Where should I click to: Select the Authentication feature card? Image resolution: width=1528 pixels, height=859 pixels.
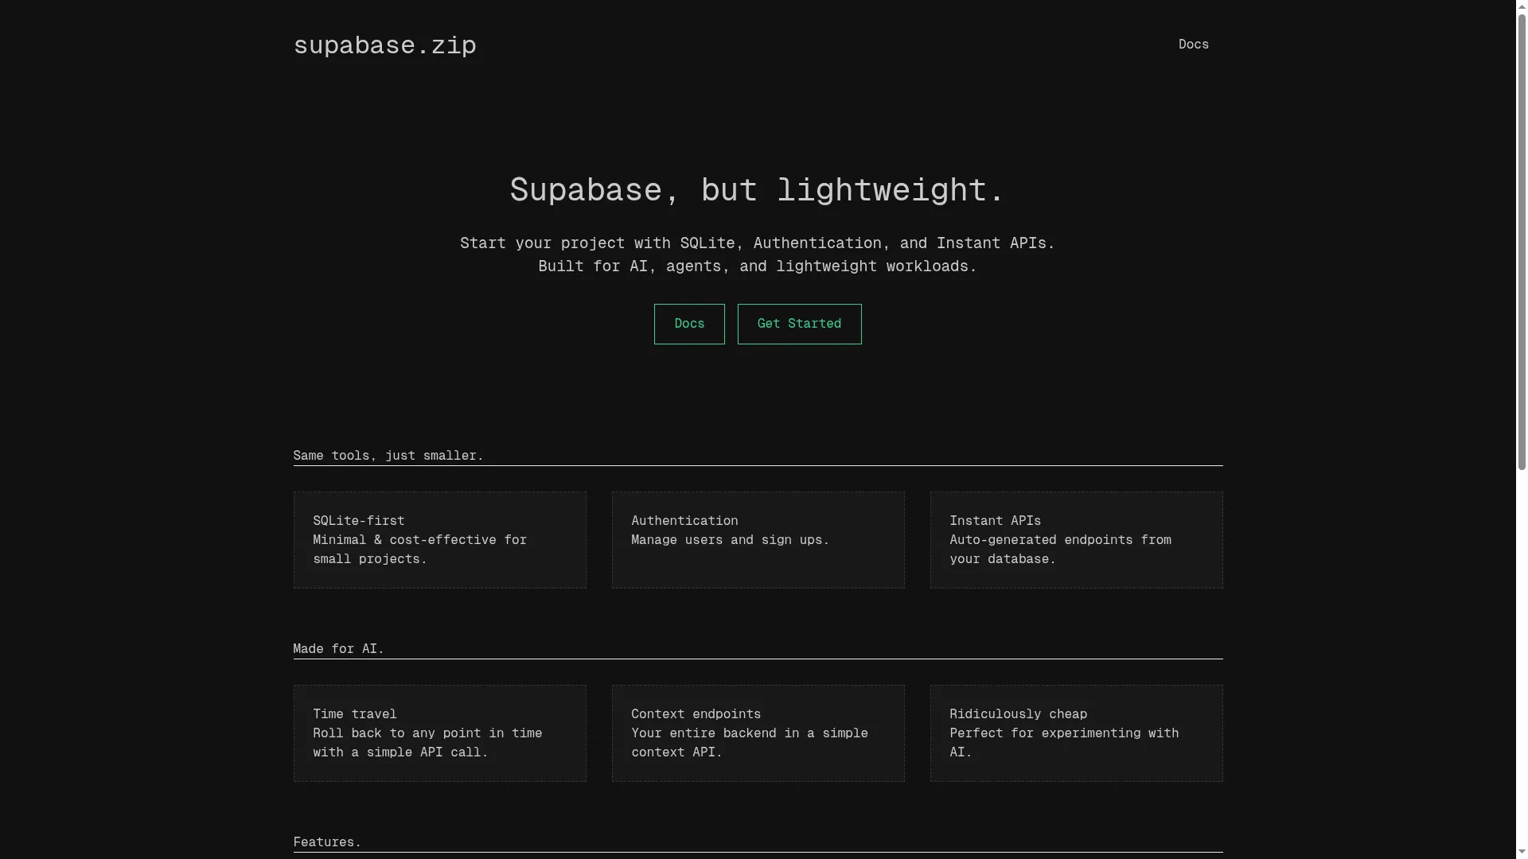[758, 540]
